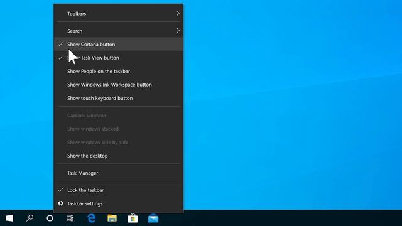This screenshot has height=226, width=402.
Task: Launch Microsoft Edge from the taskbar
Action: [91, 218]
